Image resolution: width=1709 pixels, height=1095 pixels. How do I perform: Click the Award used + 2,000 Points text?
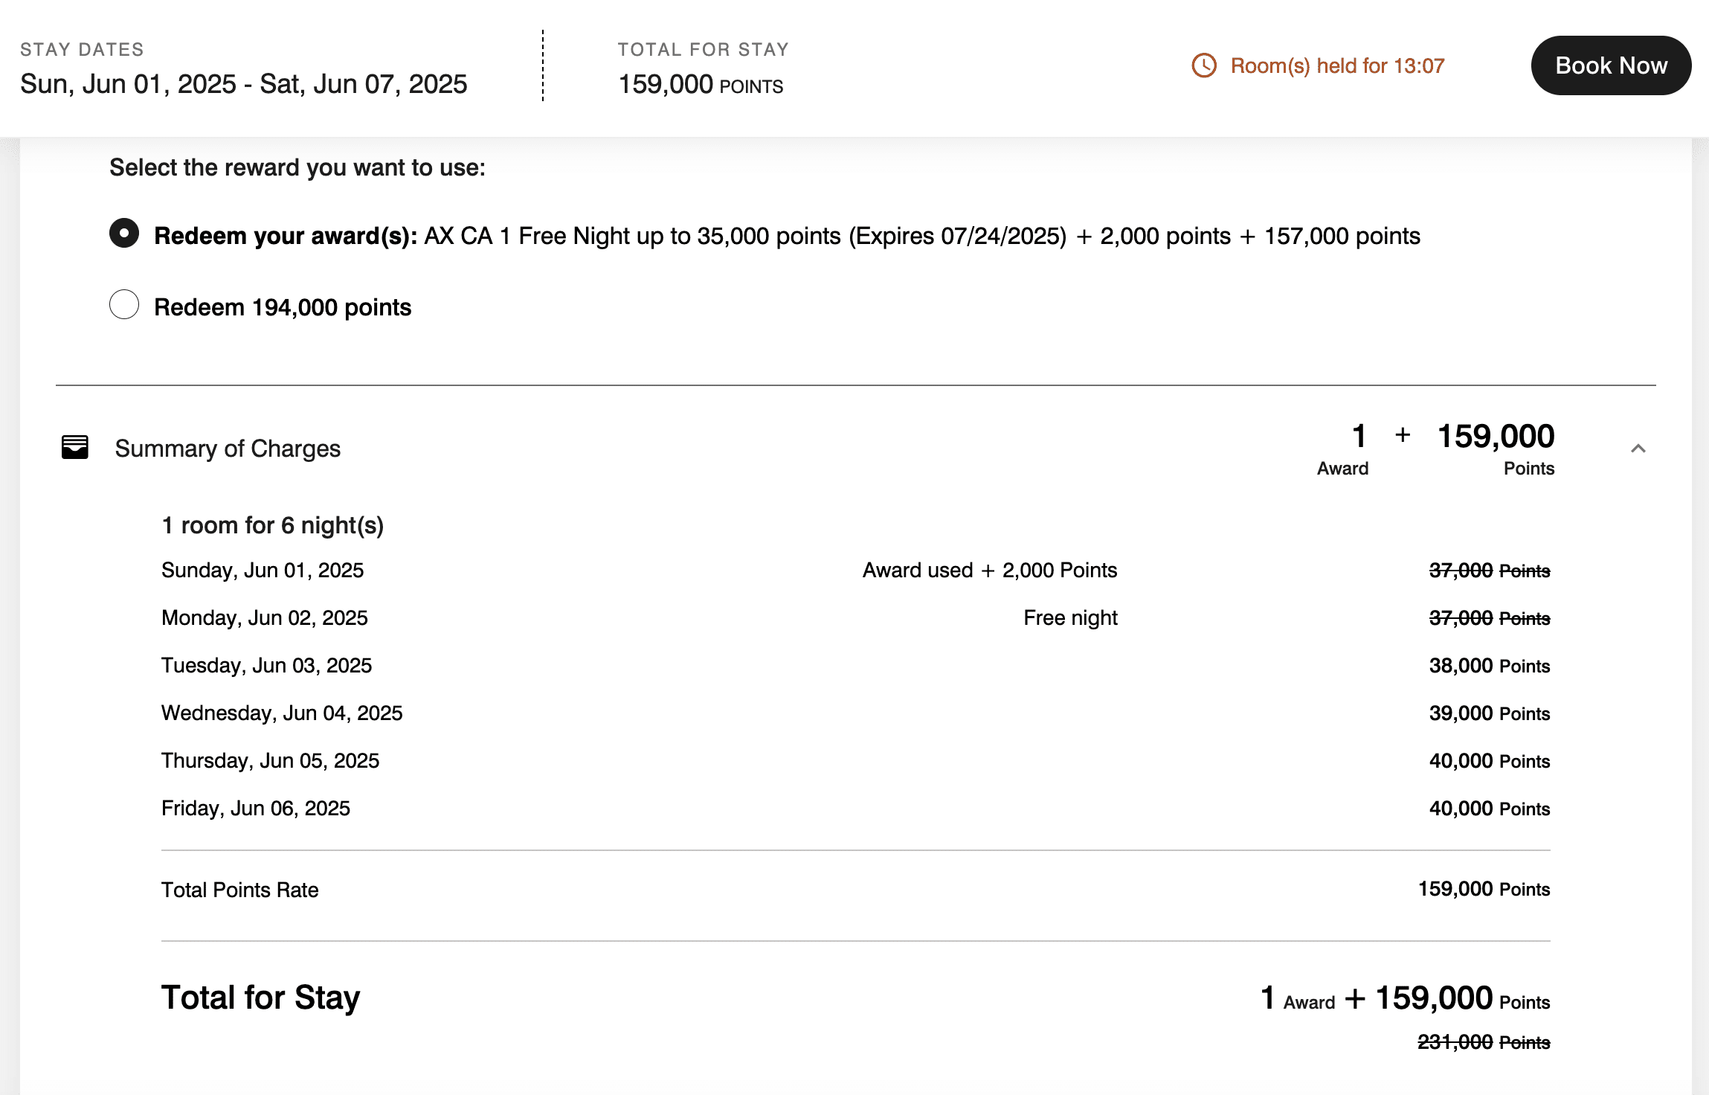(x=989, y=571)
